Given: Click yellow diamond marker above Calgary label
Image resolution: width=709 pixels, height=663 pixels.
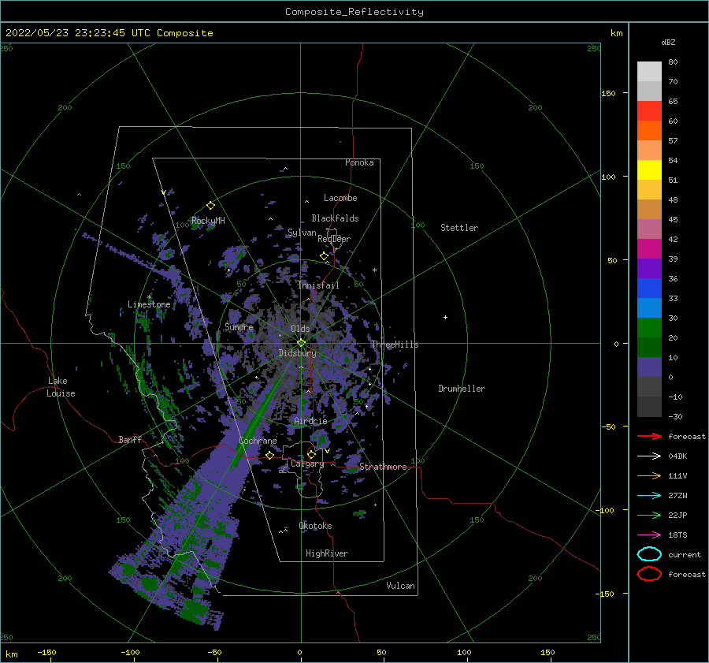Looking at the screenshot, I should pos(311,454).
